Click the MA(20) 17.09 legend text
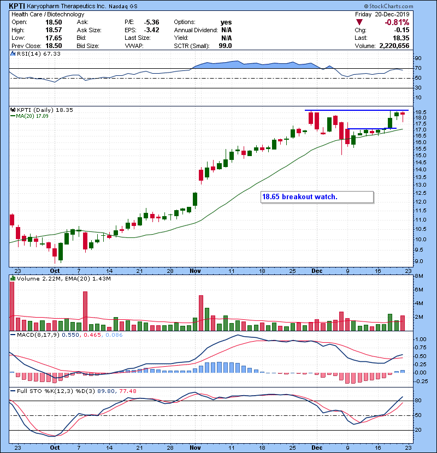 [x=32, y=116]
